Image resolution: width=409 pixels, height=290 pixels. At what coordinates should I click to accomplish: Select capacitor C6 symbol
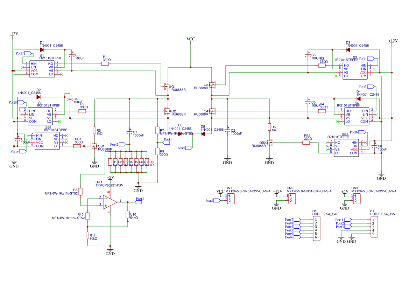click(308, 102)
